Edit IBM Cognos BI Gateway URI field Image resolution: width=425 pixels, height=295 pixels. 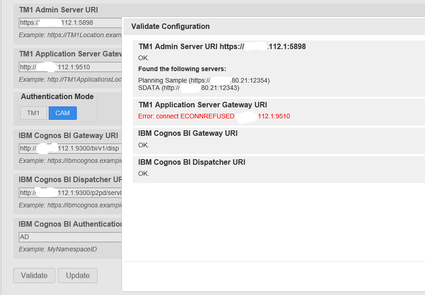[70, 149]
